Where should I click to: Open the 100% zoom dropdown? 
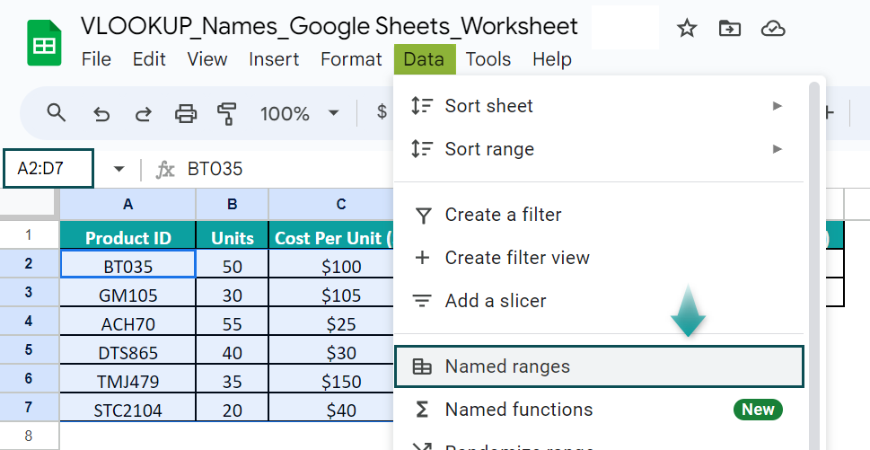pyautogui.click(x=299, y=113)
